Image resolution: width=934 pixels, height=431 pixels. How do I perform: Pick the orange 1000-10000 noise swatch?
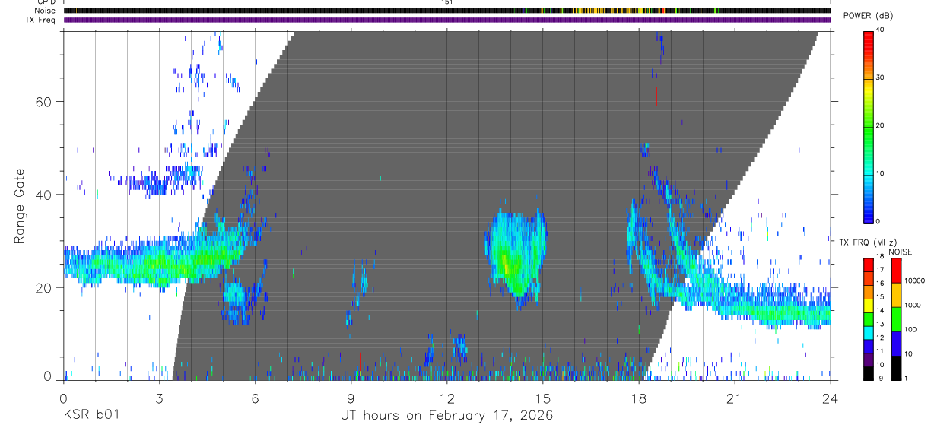pyautogui.click(x=896, y=295)
